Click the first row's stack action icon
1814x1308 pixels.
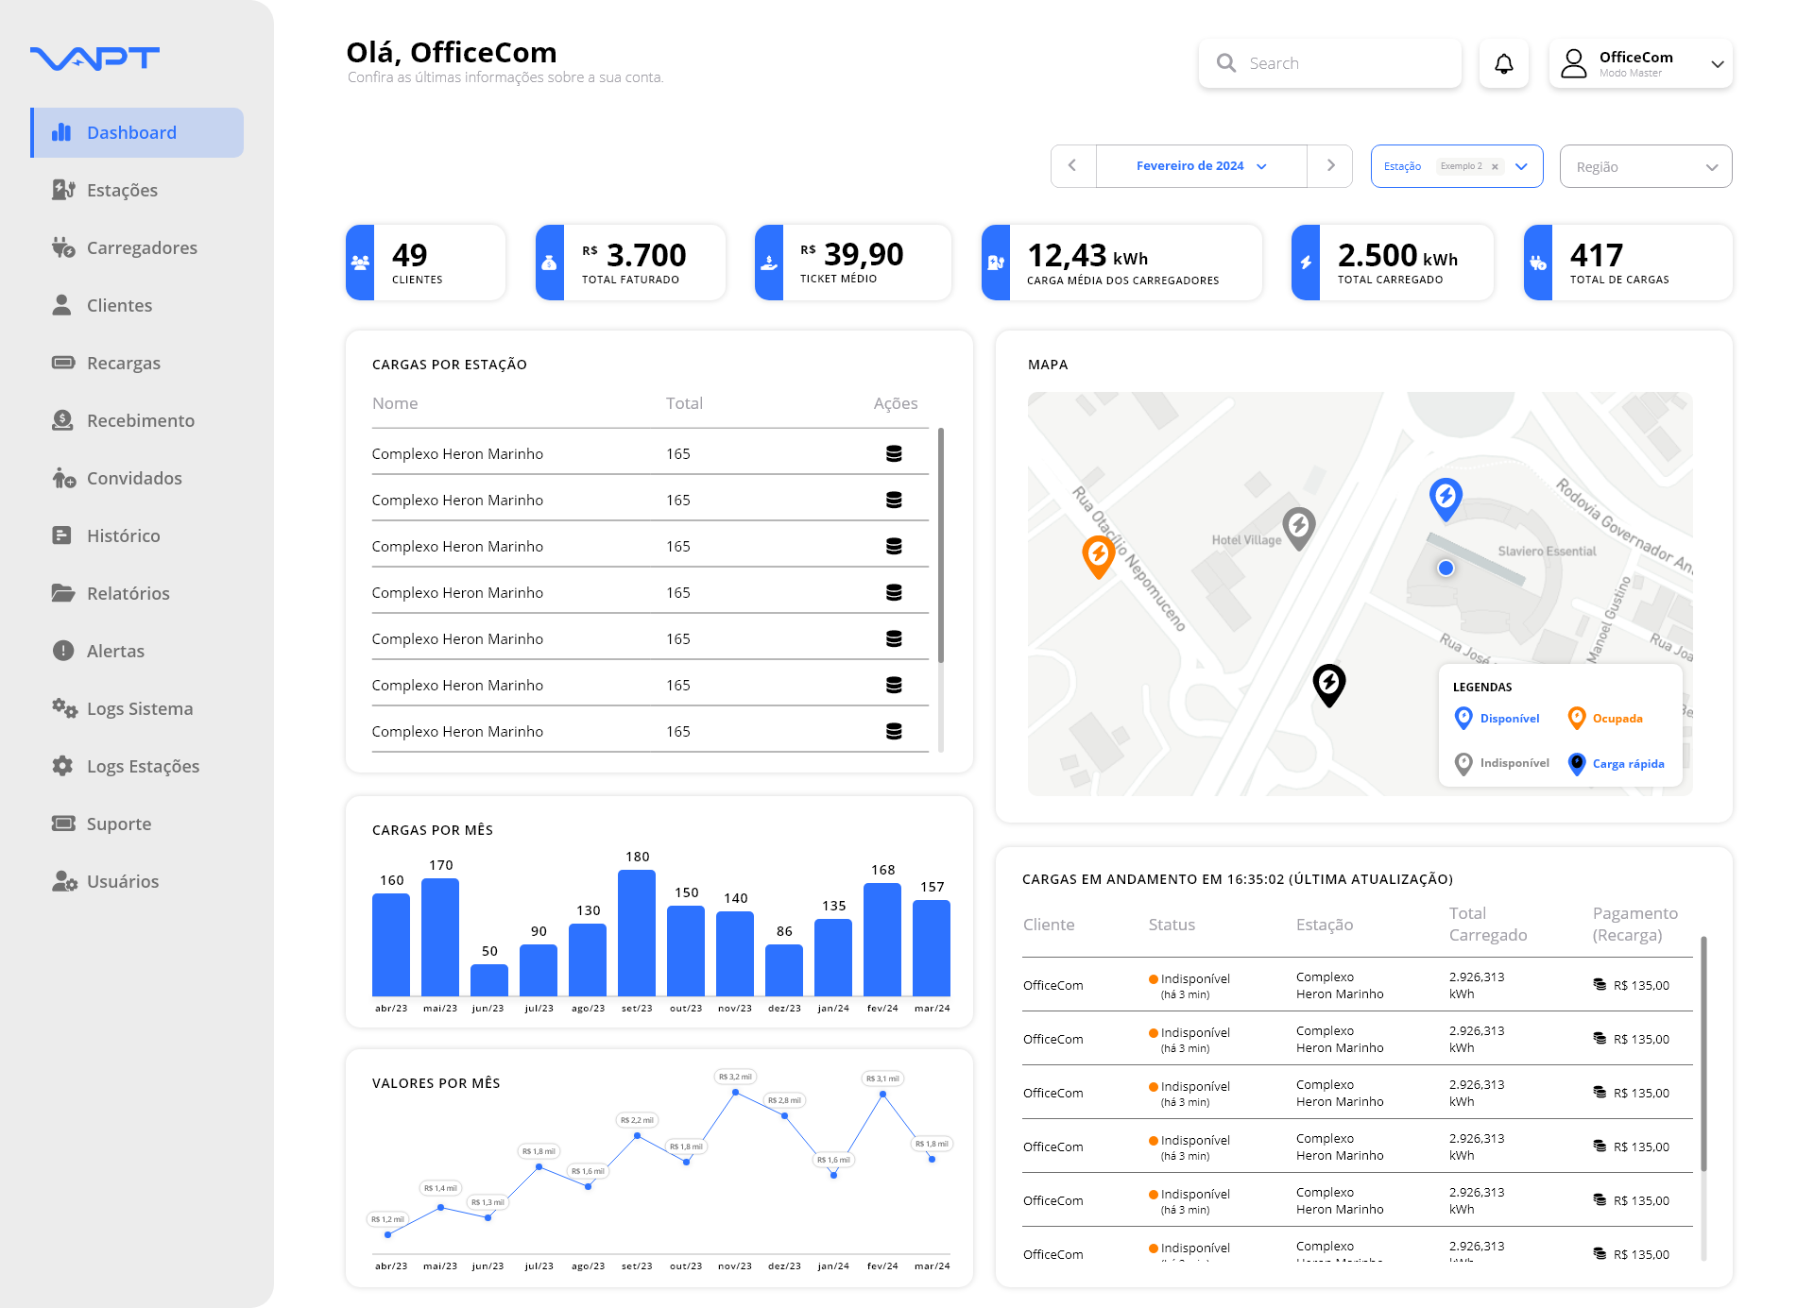(893, 453)
